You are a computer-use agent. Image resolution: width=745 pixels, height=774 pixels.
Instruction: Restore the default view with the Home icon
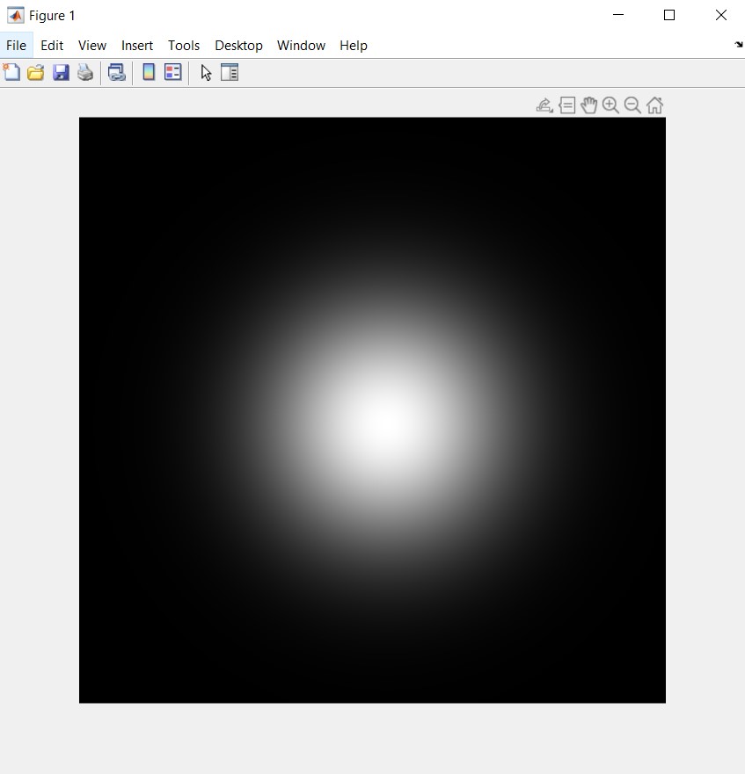654,105
